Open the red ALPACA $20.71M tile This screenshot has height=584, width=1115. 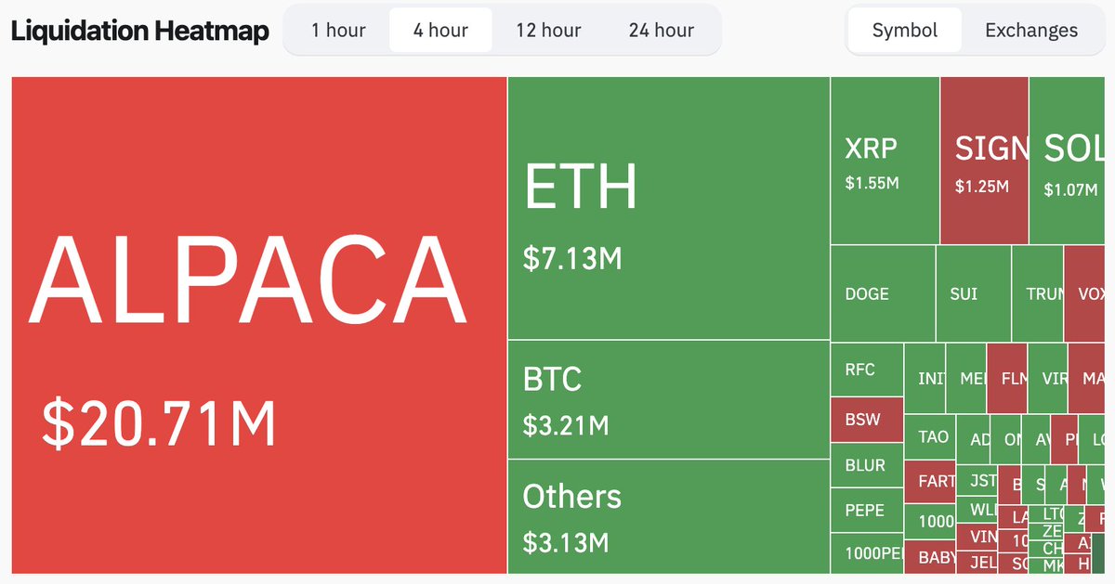coord(259,325)
